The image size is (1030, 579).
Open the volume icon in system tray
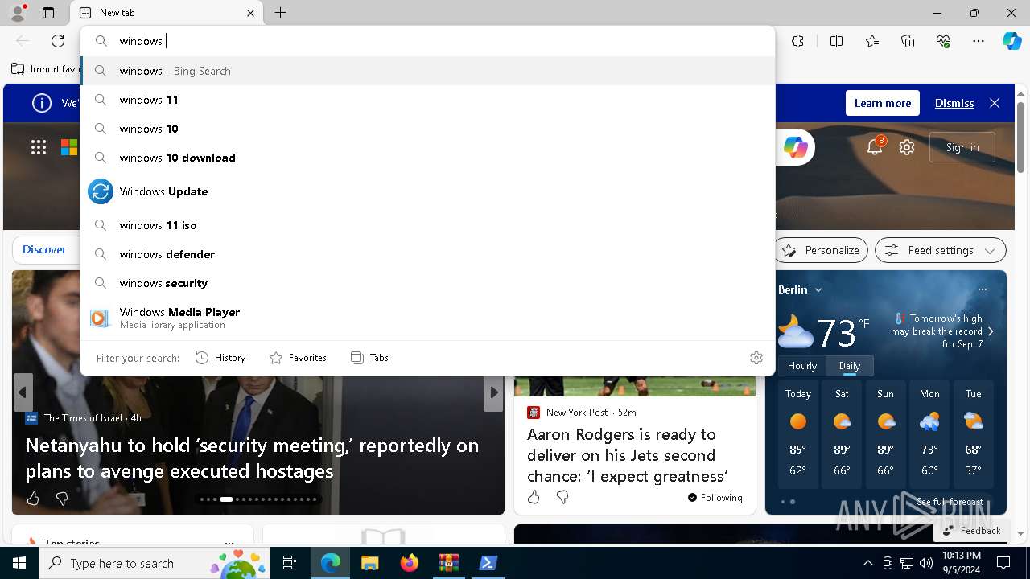coord(926,563)
